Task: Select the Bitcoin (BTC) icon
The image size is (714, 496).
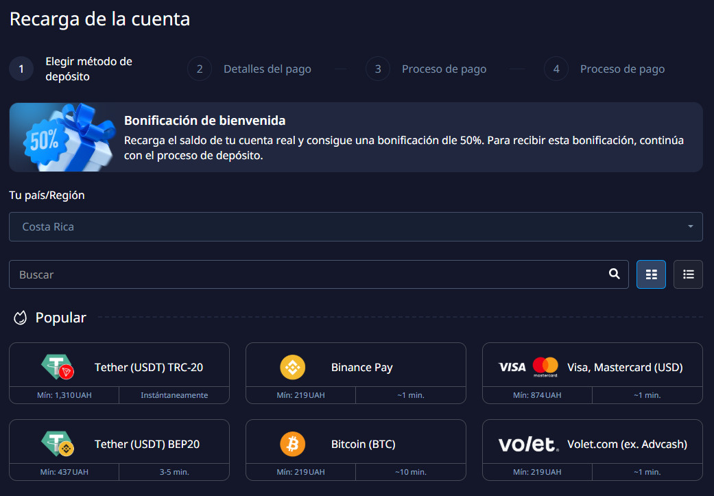Action: 293,444
